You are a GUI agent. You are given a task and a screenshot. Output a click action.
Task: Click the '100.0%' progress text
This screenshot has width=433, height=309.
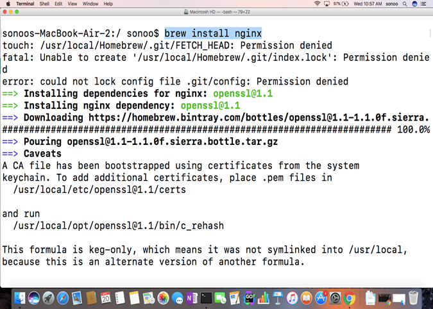pos(413,129)
